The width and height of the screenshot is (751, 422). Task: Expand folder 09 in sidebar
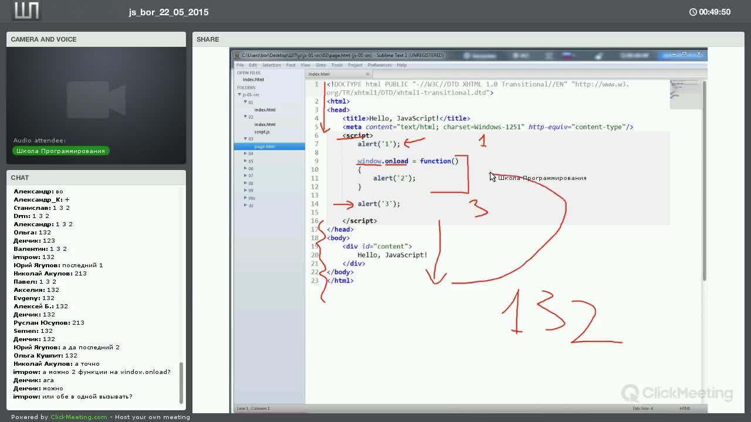tap(245, 190)
